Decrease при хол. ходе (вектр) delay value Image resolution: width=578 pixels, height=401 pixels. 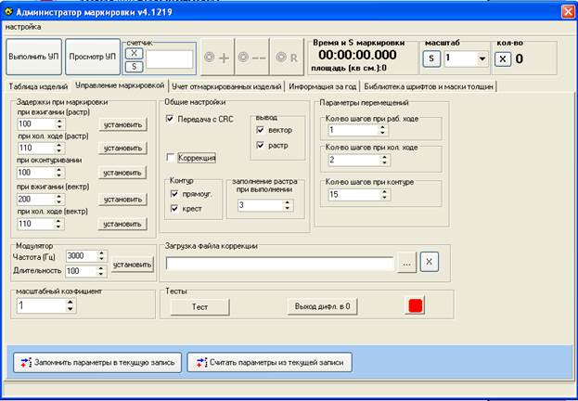coord(58,226)
